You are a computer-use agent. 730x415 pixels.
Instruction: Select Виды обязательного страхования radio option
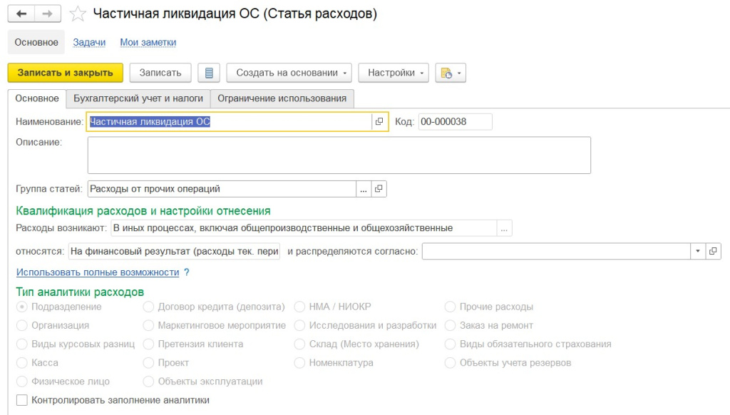coord(451,344)
